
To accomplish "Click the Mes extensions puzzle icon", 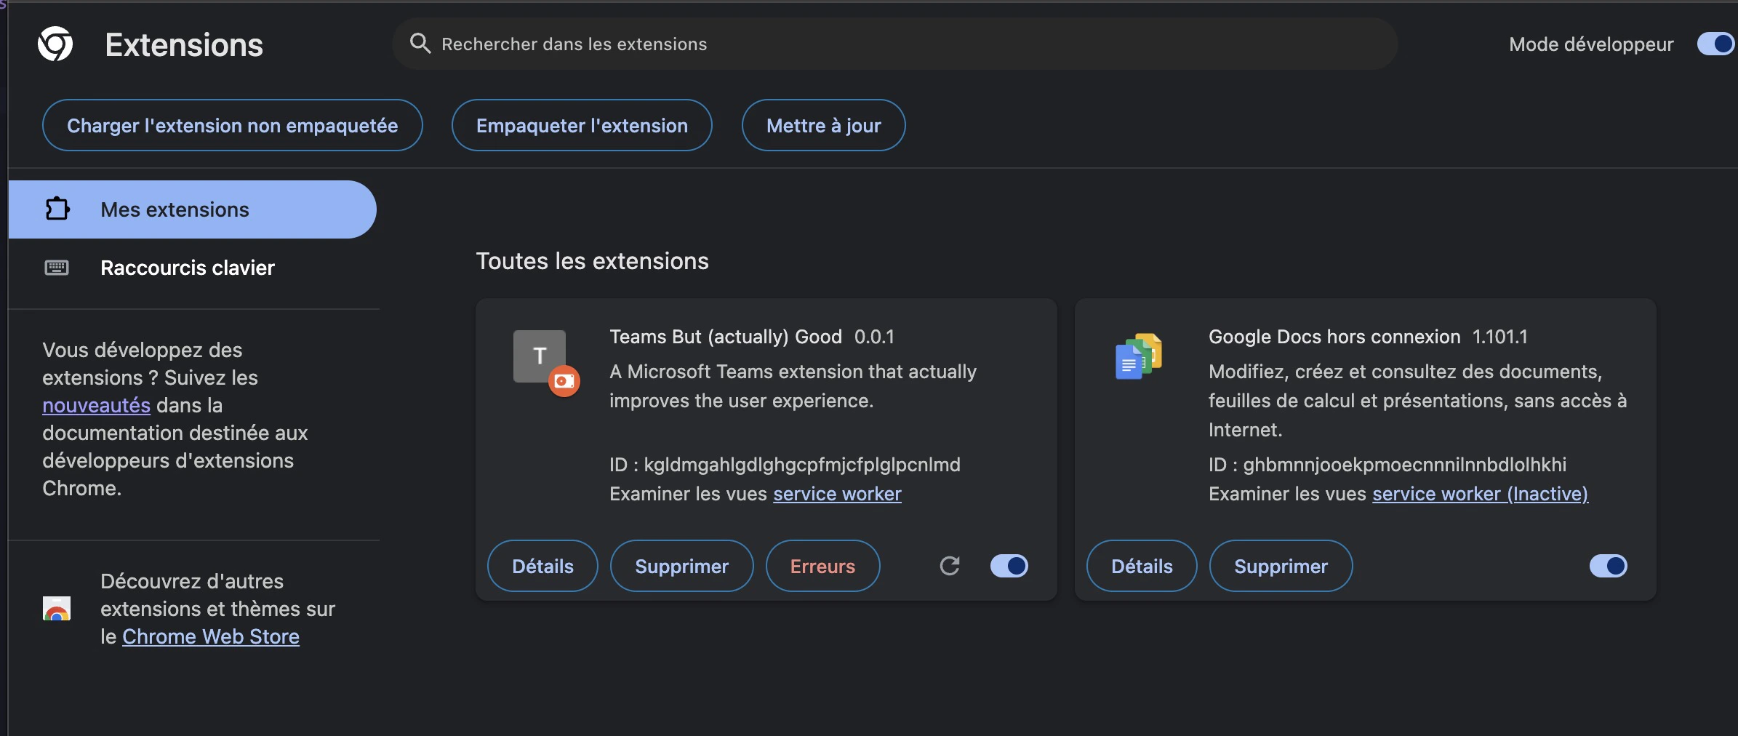I will click(57, 209).
